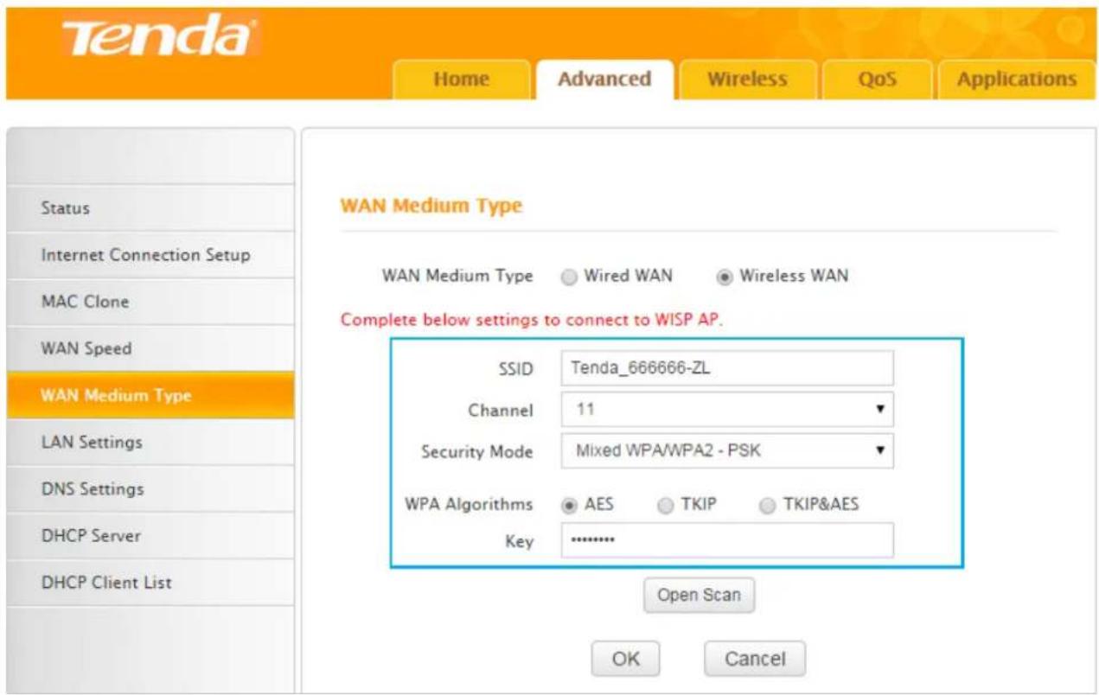Open Internet Connection Setup page

pos(150,255)
